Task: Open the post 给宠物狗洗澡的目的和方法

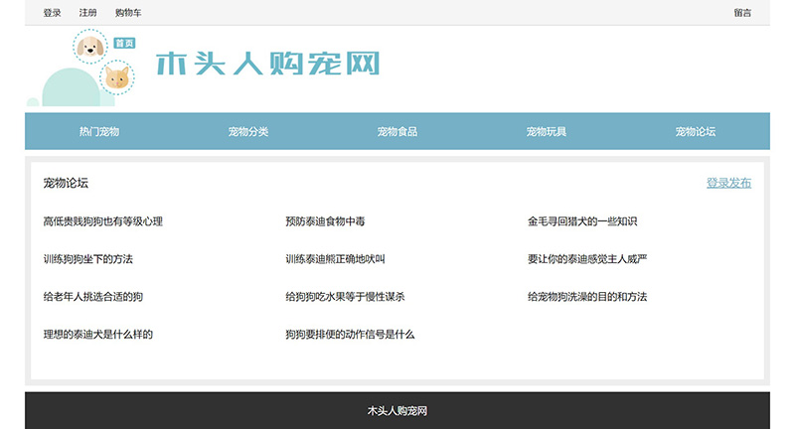Action: coord(587,297)
